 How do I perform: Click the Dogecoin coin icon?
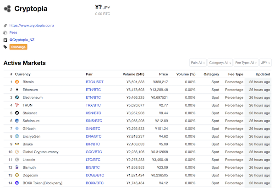coord(17,175)
